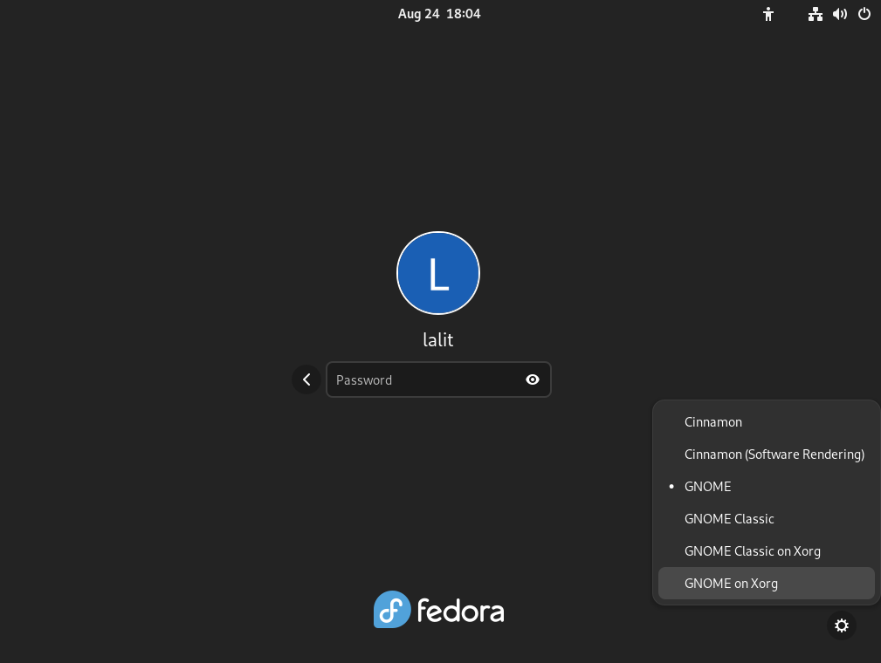Click the lalit username label

point(437,339)
